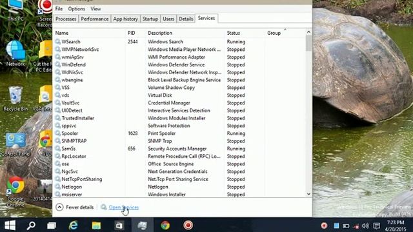Screen dimensions: 413x232
Task: Select the UI0Detect service icon
Action: [57, 110]
